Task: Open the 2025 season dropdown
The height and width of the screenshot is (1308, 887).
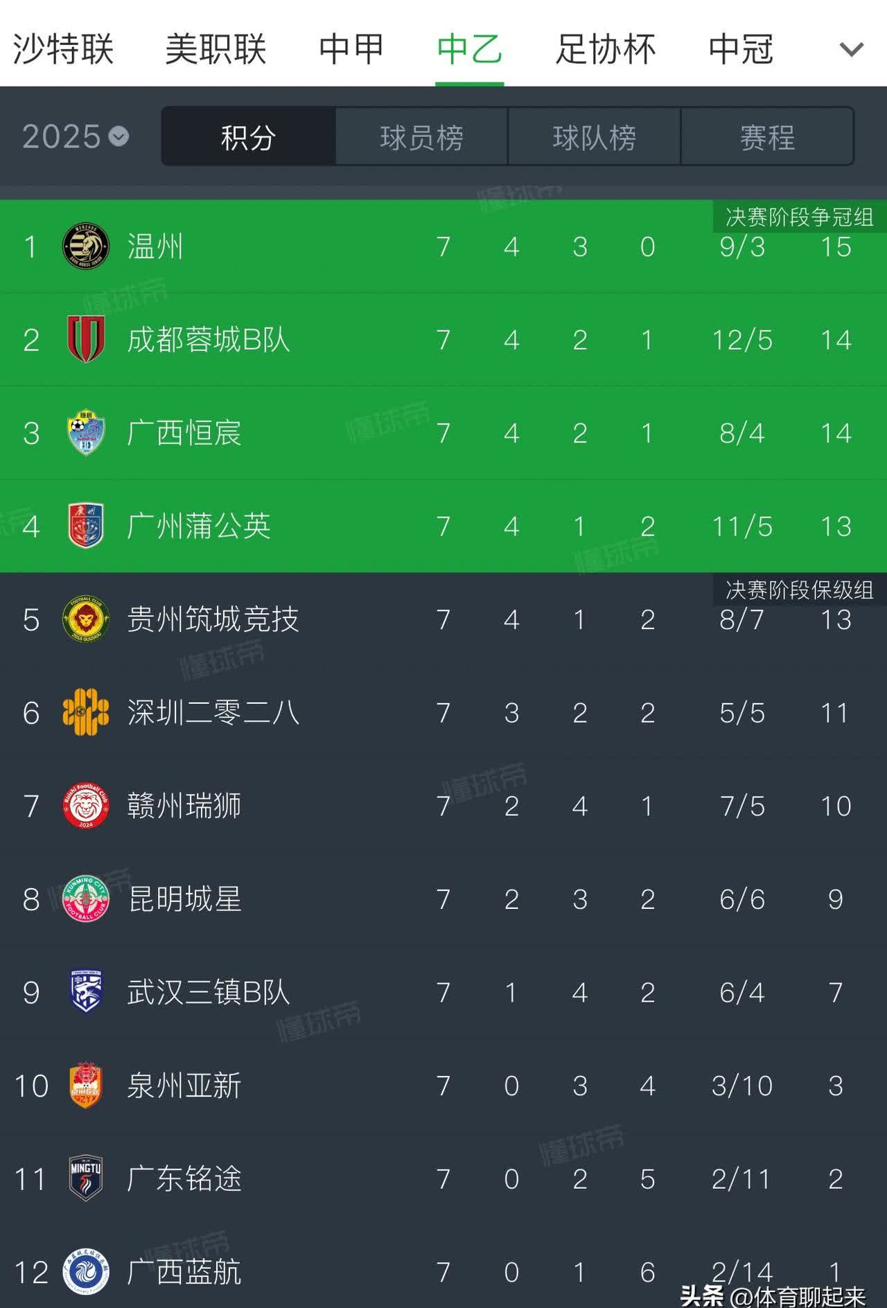Action: 76,136
